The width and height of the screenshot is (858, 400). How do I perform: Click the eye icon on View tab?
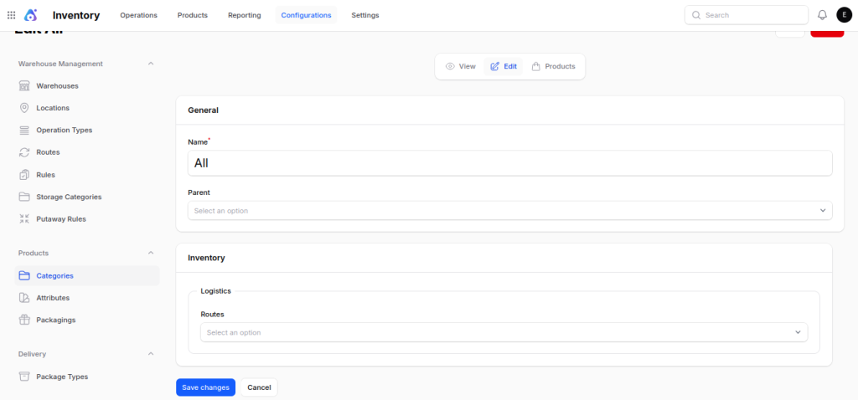point(450,66)
